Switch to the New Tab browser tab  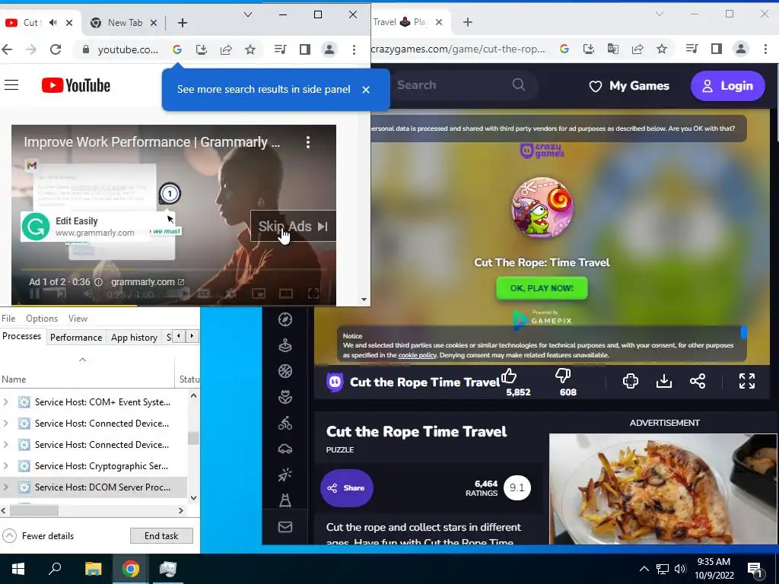click(x=125, y=23)
